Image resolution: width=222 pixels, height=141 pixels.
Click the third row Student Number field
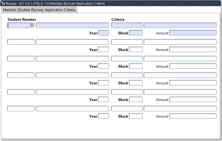(x=21, y=58)
